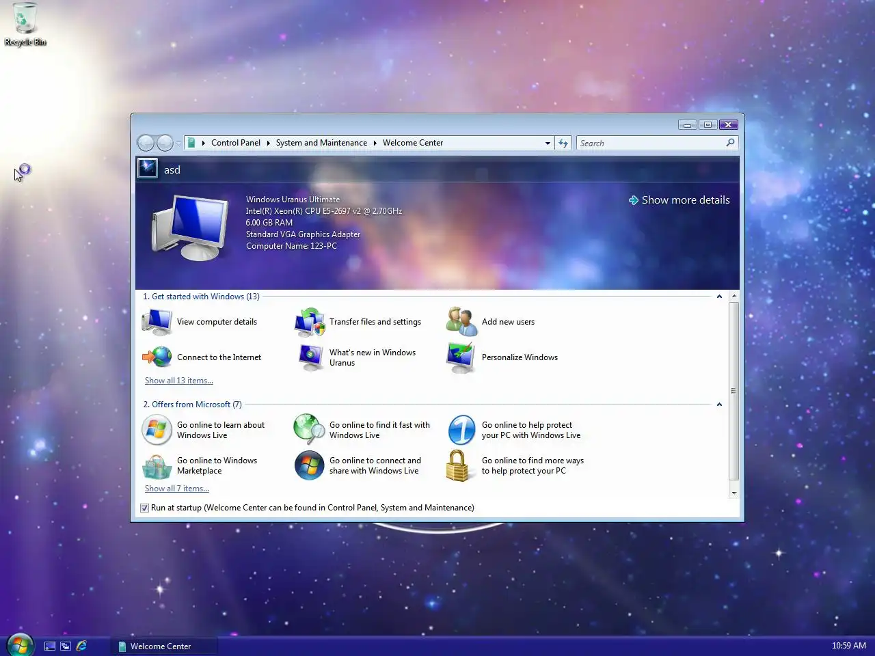
Task: Click the vertical scrollbar thumb
Action: pos(734,391)
